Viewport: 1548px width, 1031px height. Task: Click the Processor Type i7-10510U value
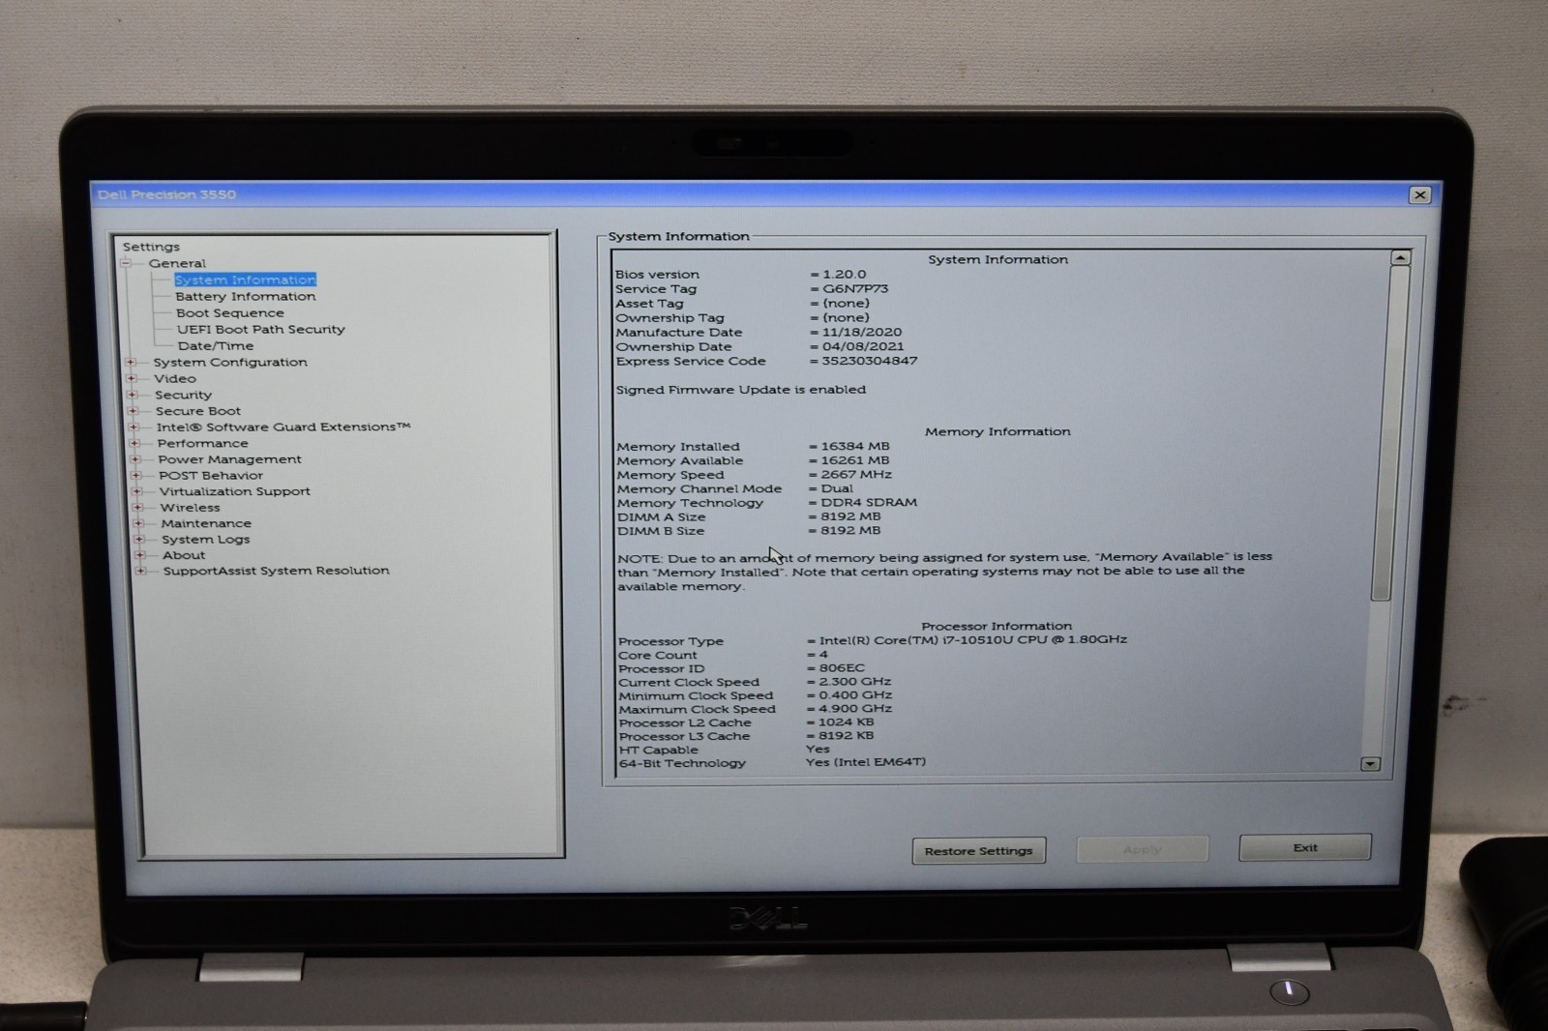(973, 639)
